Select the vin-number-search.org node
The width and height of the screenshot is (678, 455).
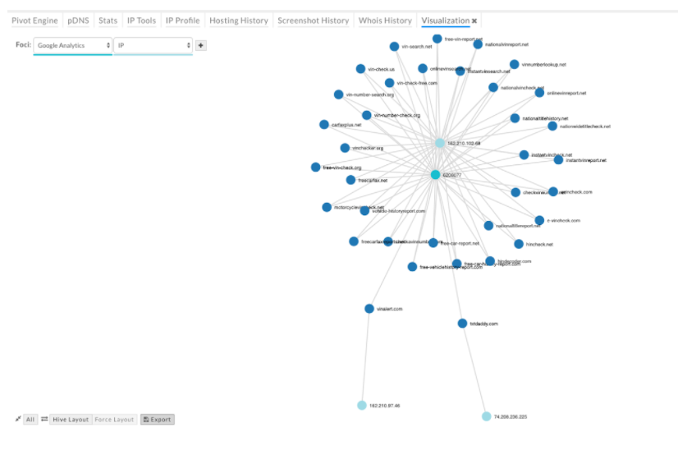tap(338, 94)
